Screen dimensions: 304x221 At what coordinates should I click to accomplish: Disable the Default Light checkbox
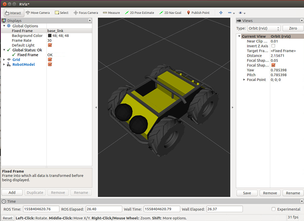[x=50, y=45]
